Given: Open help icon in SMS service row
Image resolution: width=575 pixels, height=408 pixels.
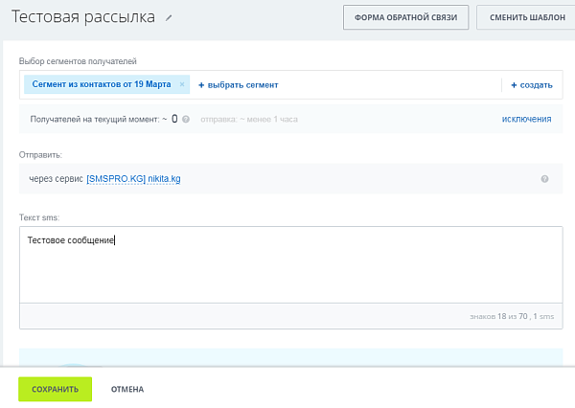Looking at the screenshot, I should point(544,179).
